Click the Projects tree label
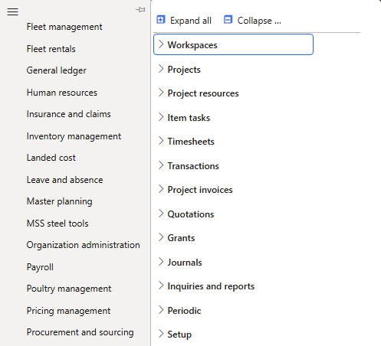The width and height of the screenshot is (381, 346). (x=184, y=70)
